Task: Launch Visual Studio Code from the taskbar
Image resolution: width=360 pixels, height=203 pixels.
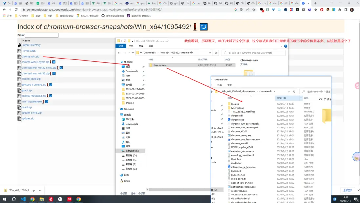Action: click(x=23, y=199)
